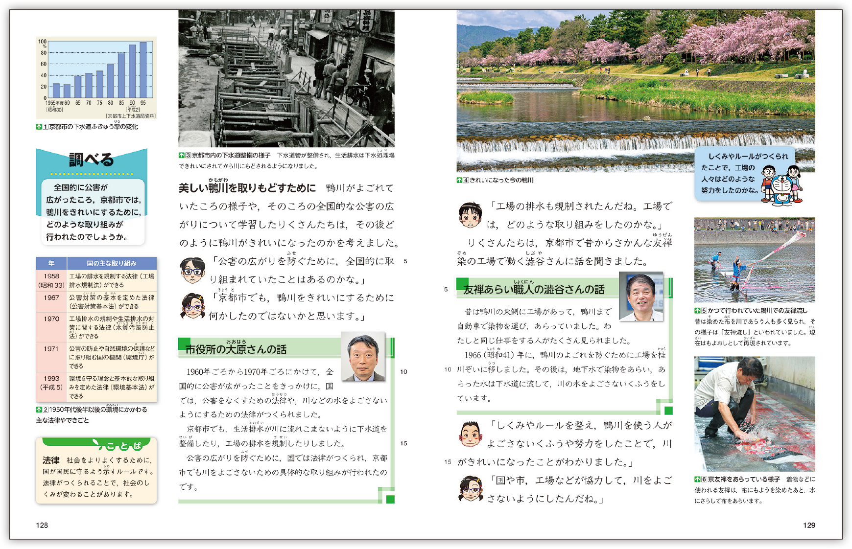Select the 市役所の大原さんの話 heading
Image resolution: width=852 pixels, height=549 pixels.
point(236,349)
